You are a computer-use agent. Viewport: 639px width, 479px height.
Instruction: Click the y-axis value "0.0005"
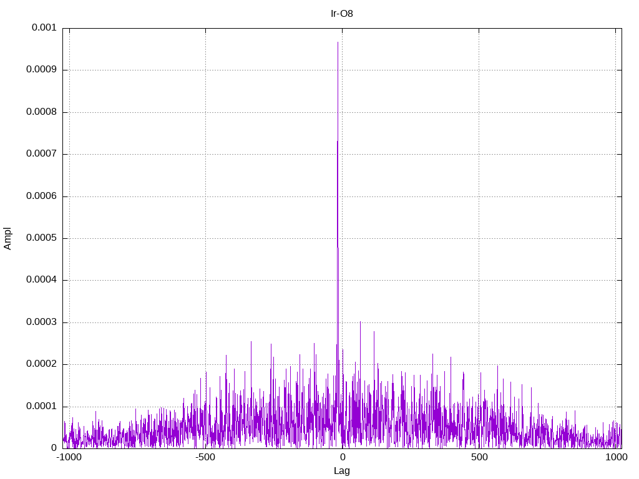pos(42,238)
